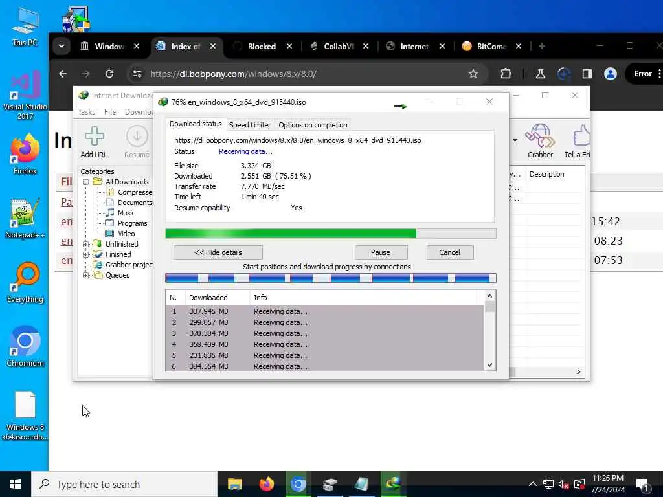Select the Music category
Screen dimensions: 663x497
pyautogui.click(x=126, y=213)
